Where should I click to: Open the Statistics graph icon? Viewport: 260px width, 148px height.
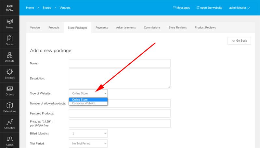[10, 122]
